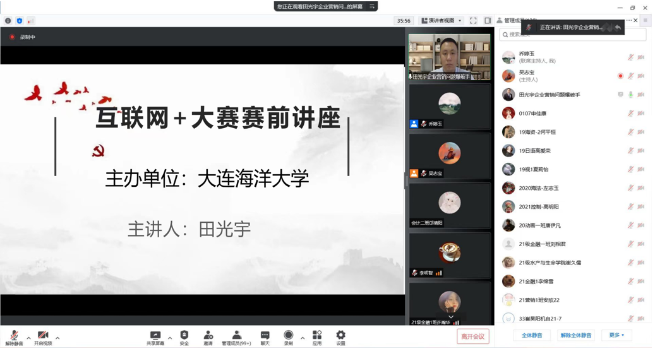Open the 更多 dropdown in members panel
The width and height of the screenshot is (655, 349).
[x=616, y=336]
